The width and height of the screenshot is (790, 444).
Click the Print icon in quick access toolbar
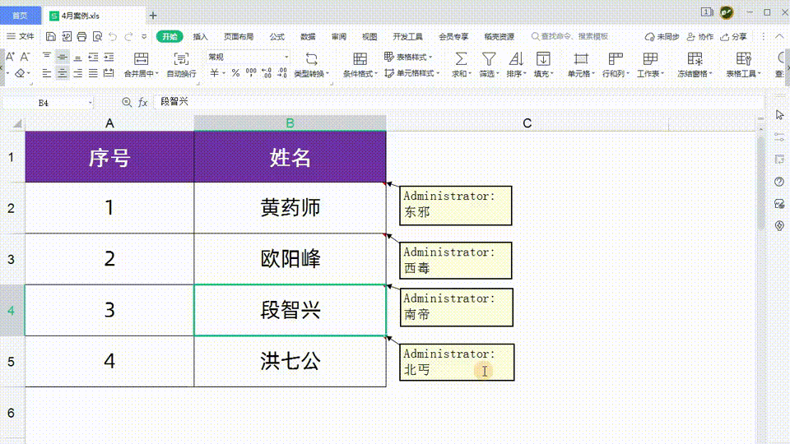click(81, 37)
